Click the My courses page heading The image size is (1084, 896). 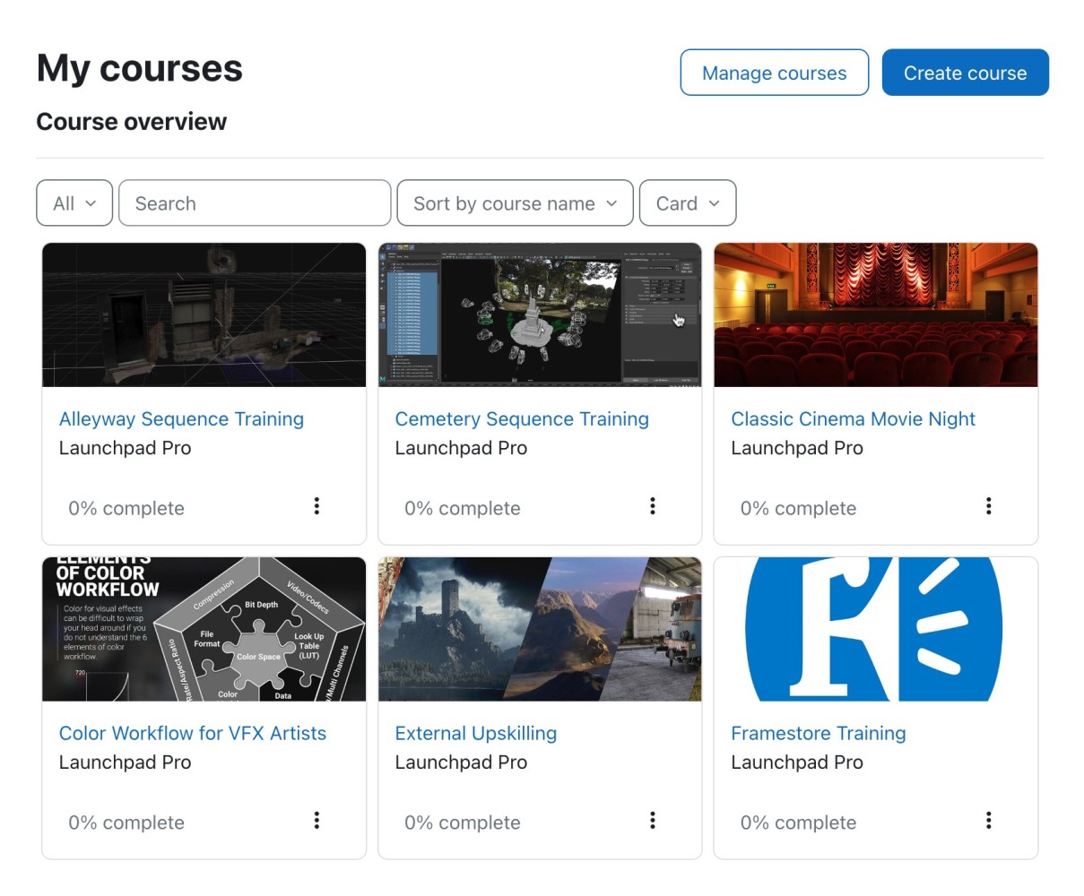pos(140,68)
